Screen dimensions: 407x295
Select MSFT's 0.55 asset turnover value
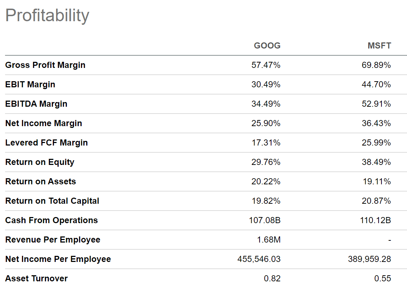coord(383,278)
